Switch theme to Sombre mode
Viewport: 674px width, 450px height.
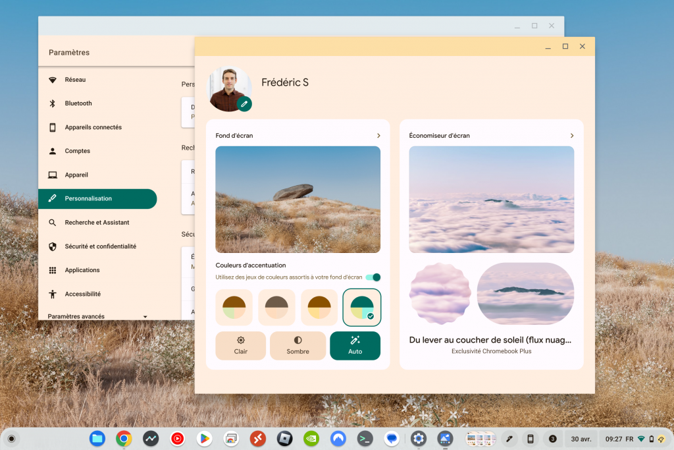298,345
